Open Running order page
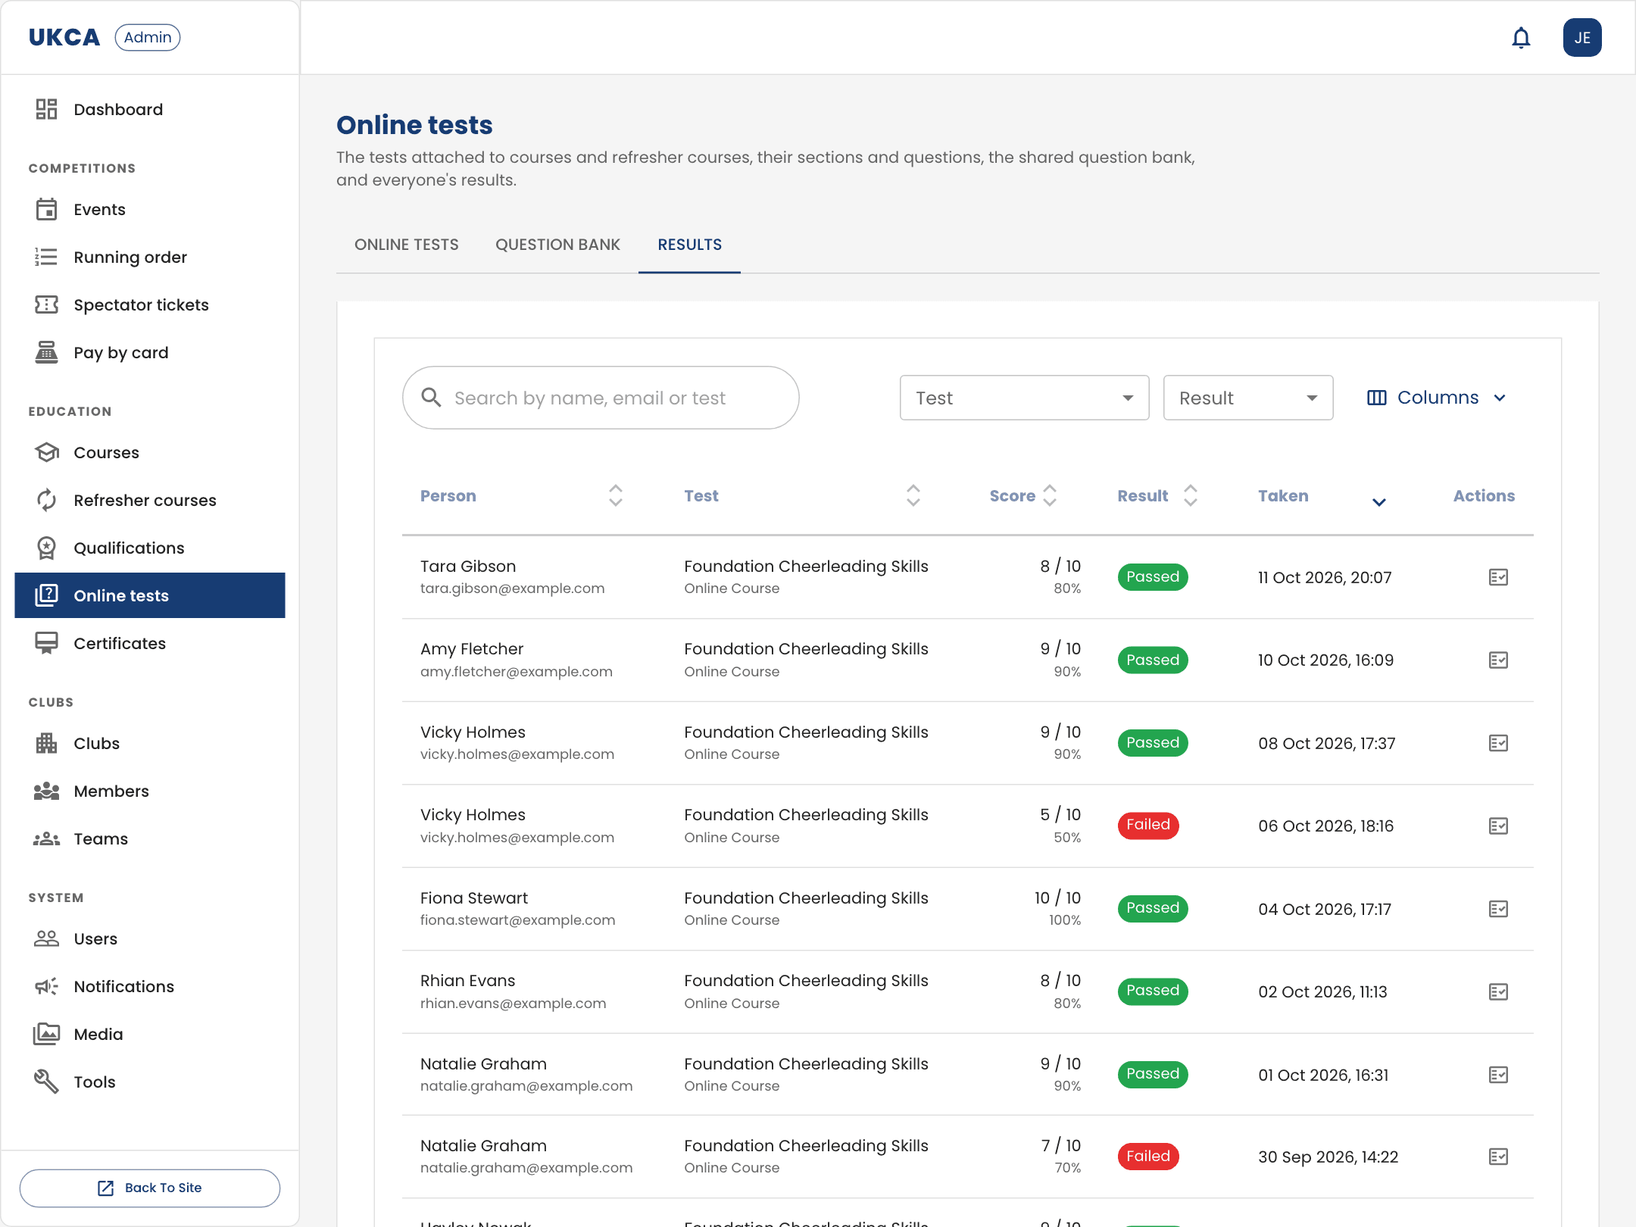Image resolution: width=1636 pixels, height=1227 pixels. point(150,257)
